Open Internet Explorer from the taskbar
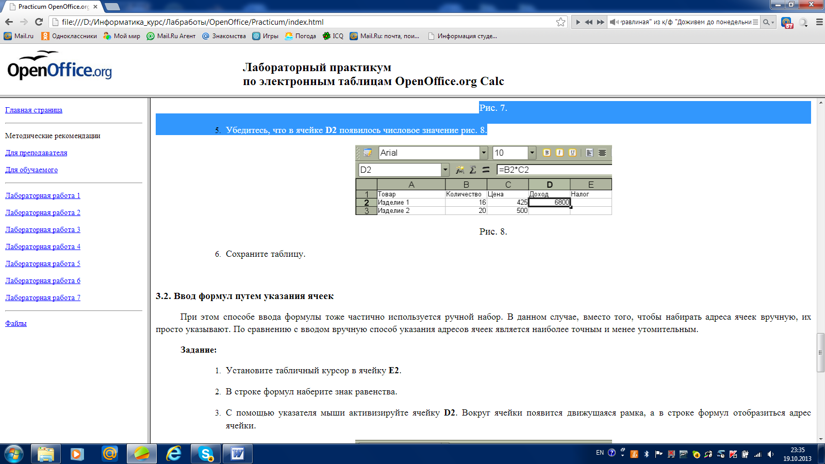This screenshot has height=464, width=825. coord(174,454)
